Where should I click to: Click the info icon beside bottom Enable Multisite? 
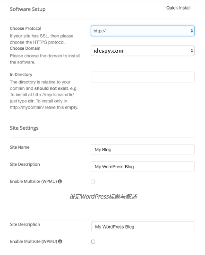pos(60,241)
